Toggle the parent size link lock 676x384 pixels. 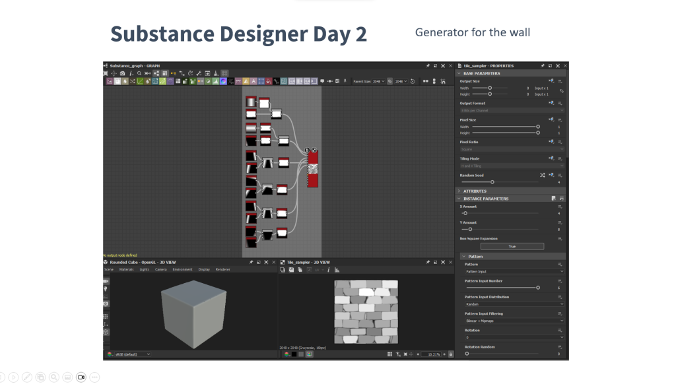pos(389,81)
